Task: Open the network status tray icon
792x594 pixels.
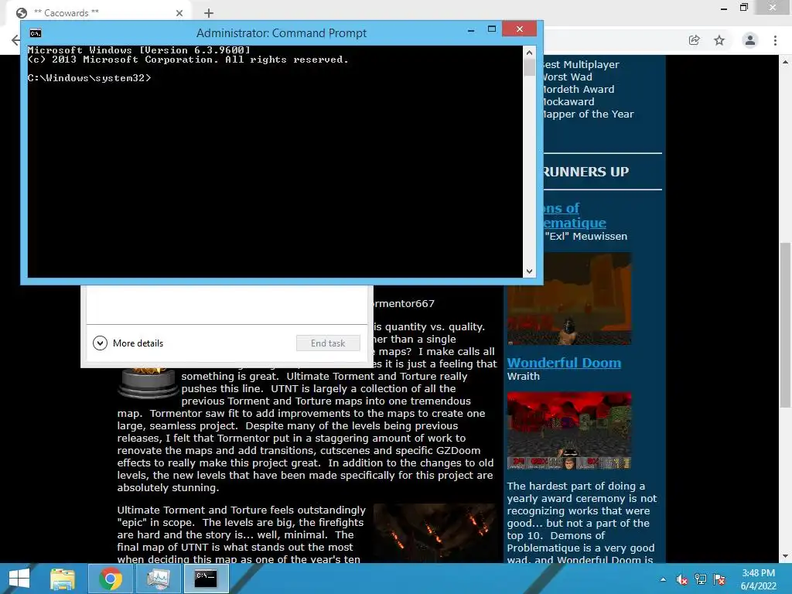Action: (x=701, y=579)
